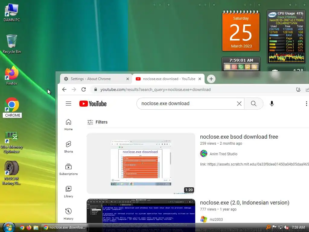Open YouTube settings three-dot menu

click(x=306, y=104)
